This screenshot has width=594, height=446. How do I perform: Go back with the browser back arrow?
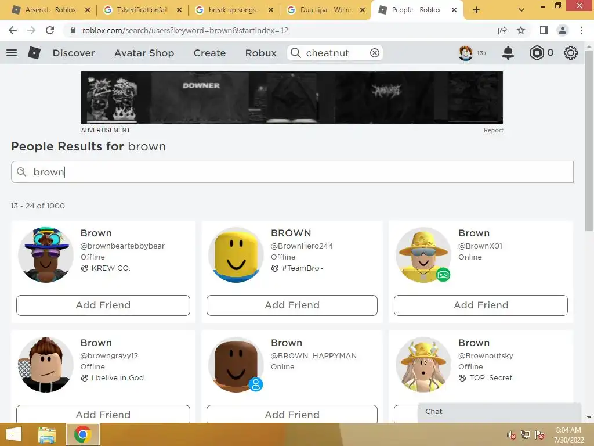[x=13, y=30]
